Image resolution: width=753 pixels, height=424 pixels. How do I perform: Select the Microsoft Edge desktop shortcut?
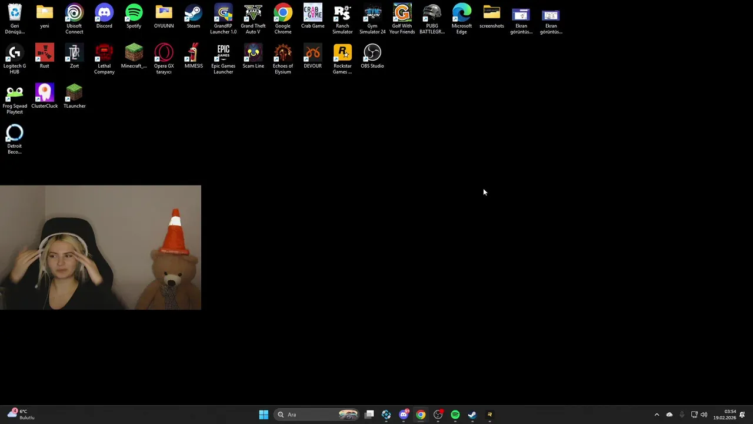[x=462, y=19]
